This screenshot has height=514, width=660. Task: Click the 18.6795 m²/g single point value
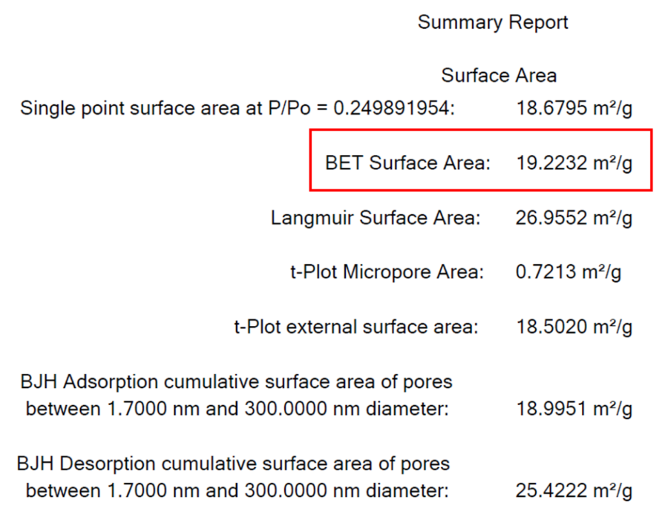point(574,108)
